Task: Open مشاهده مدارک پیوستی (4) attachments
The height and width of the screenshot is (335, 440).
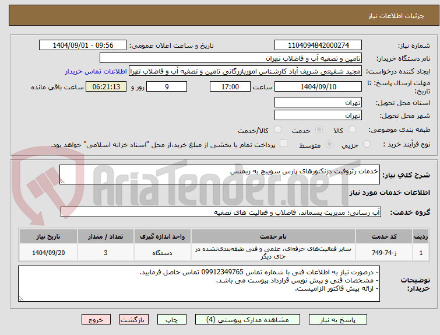Action: coord(248,320)
